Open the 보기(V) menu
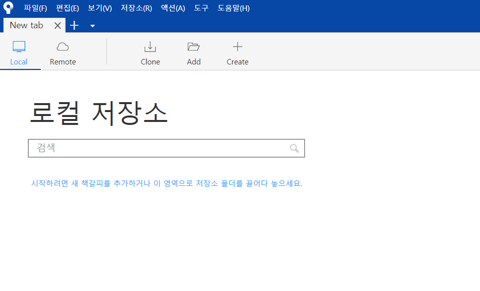Image resolution: width=480 pixels, height=291 pixels. [x=100, y=8]
